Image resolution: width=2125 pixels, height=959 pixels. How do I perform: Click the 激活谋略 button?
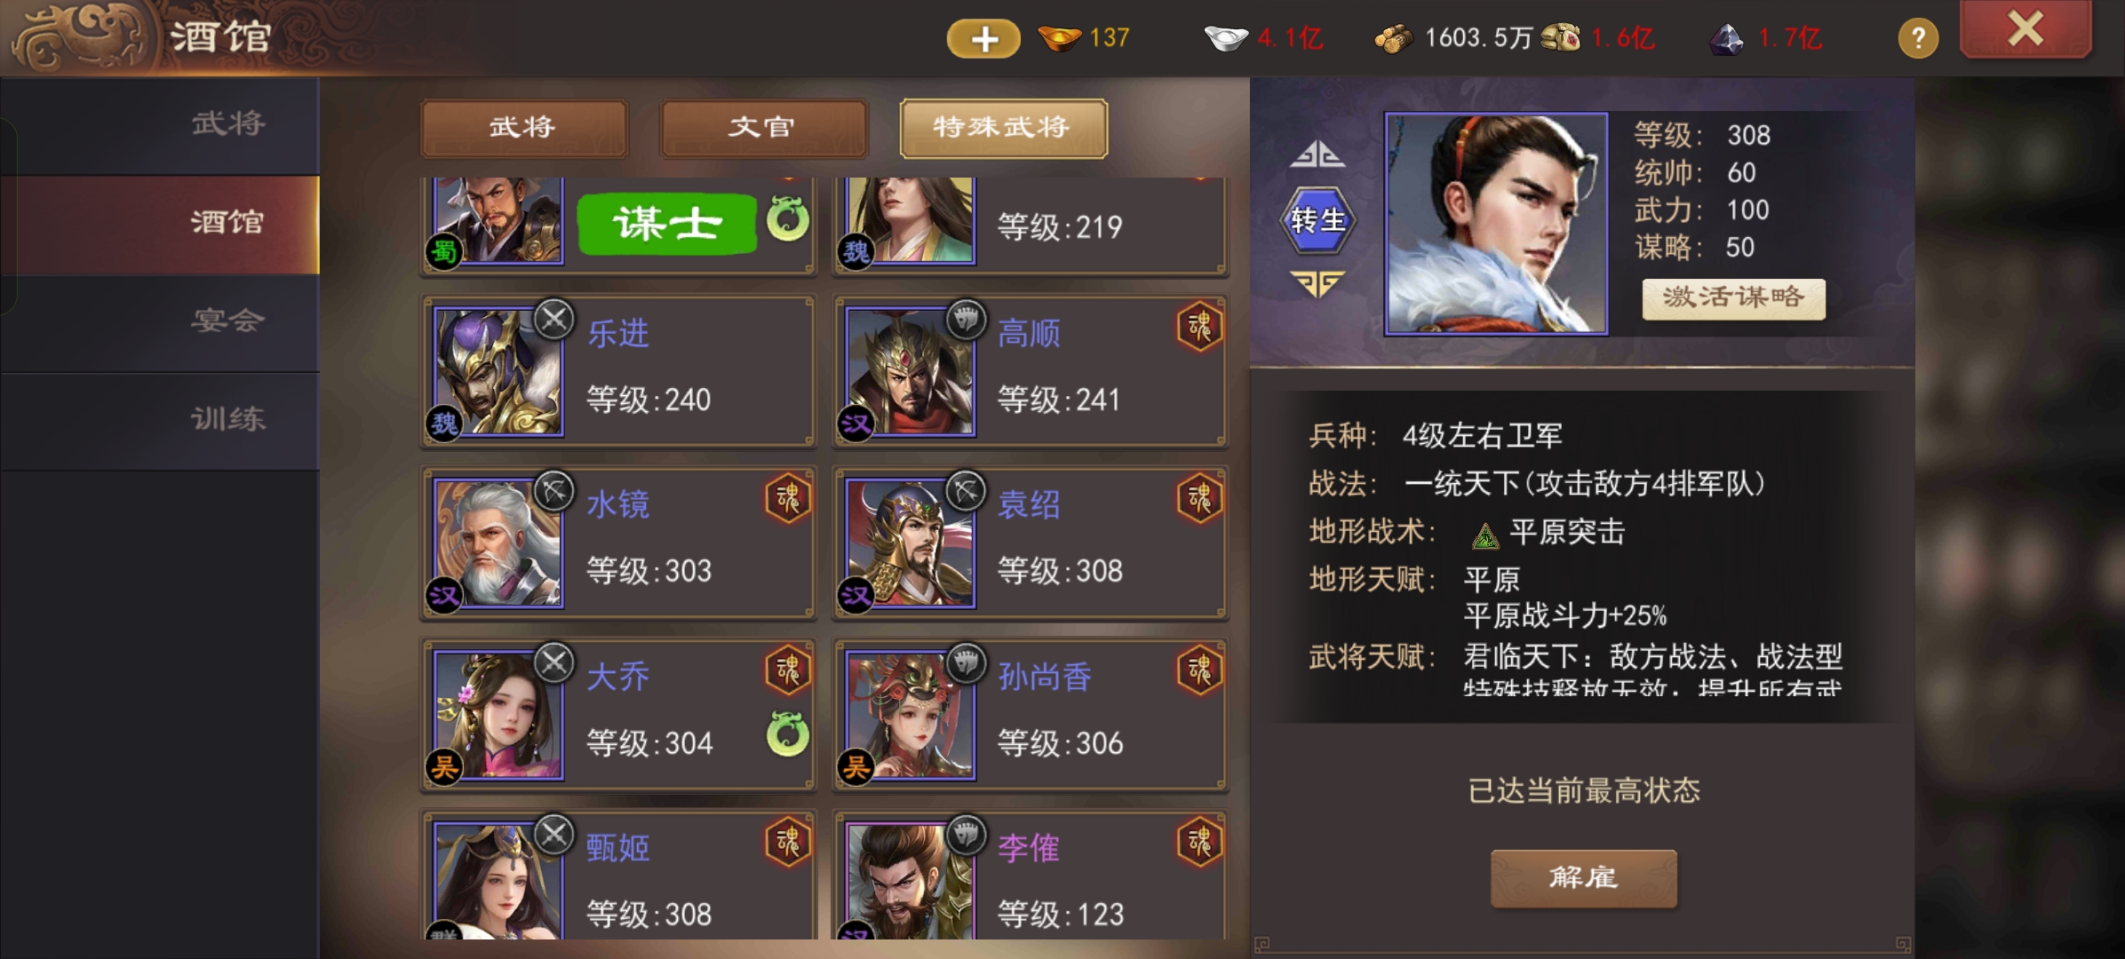(x=1733, y=298)
